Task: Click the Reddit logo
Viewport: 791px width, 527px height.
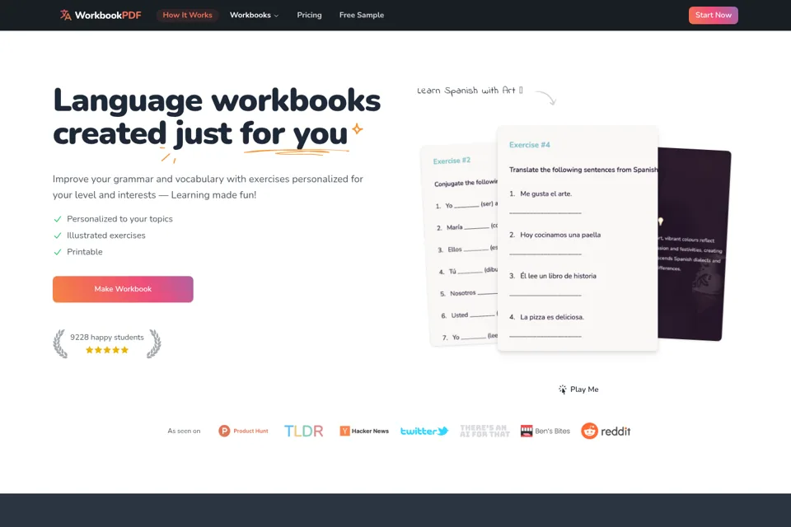Action: [x=606, y=431]
